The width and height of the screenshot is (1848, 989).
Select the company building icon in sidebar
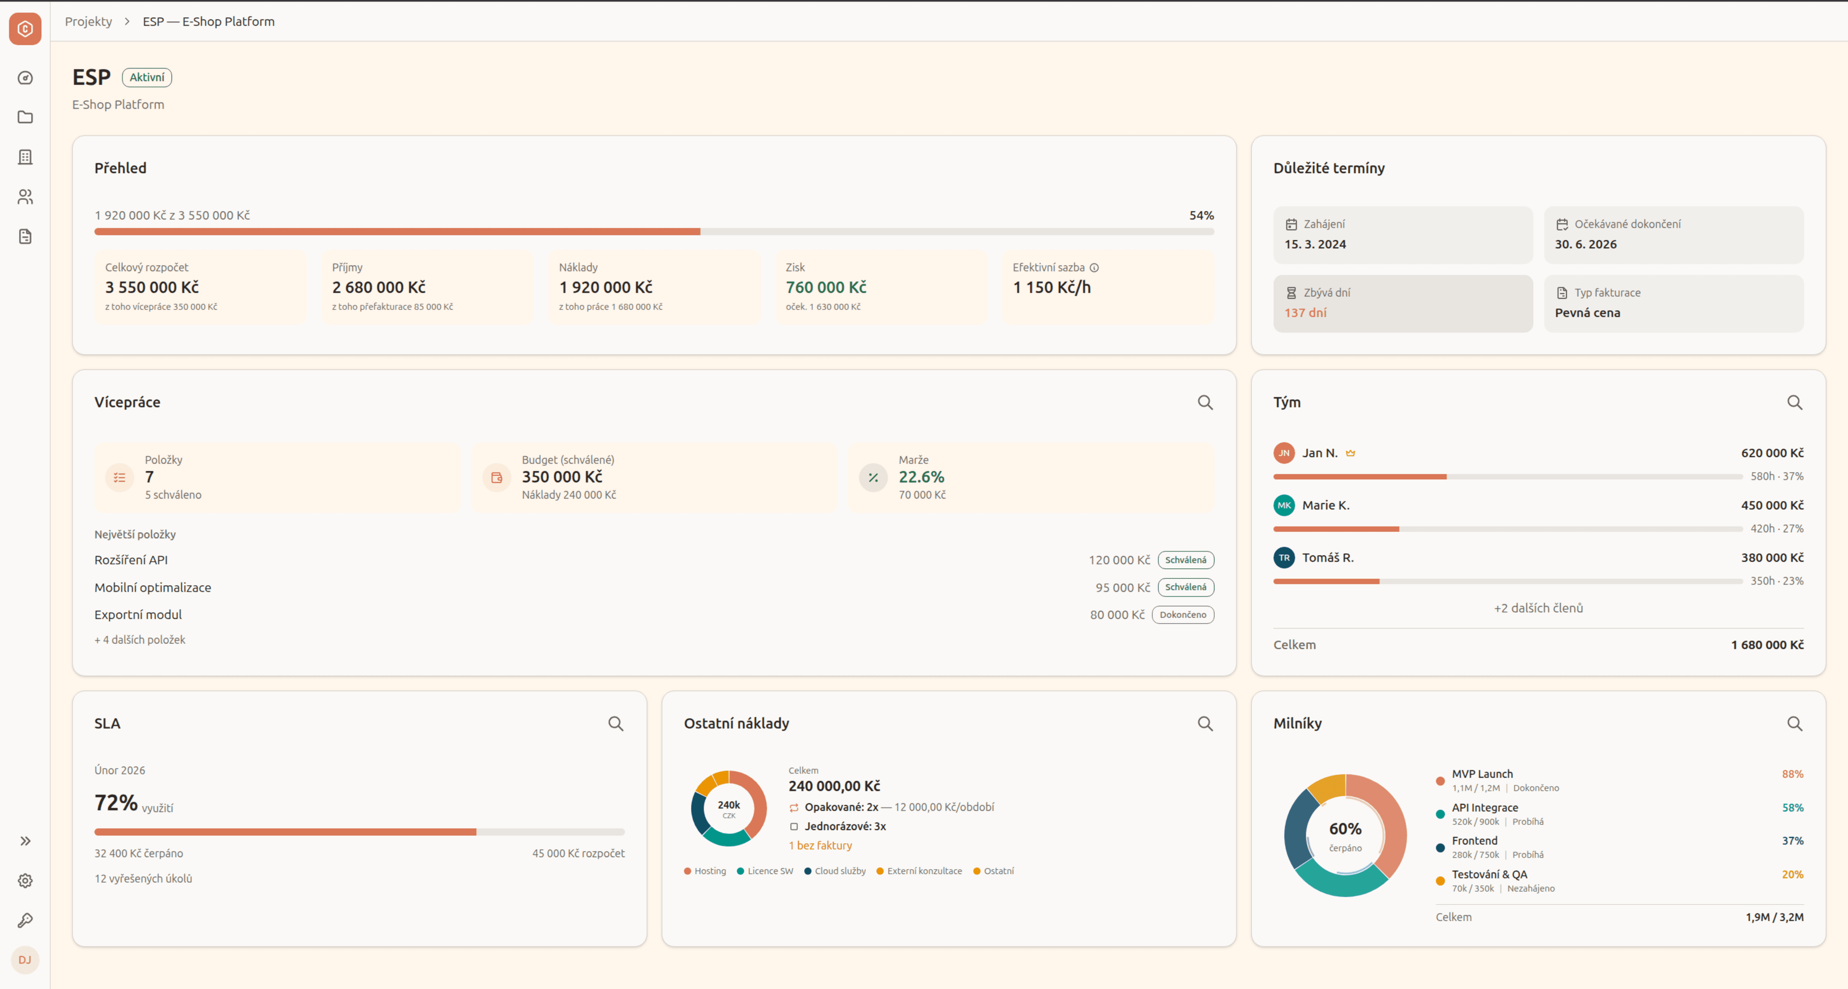(x=26, y=156)
